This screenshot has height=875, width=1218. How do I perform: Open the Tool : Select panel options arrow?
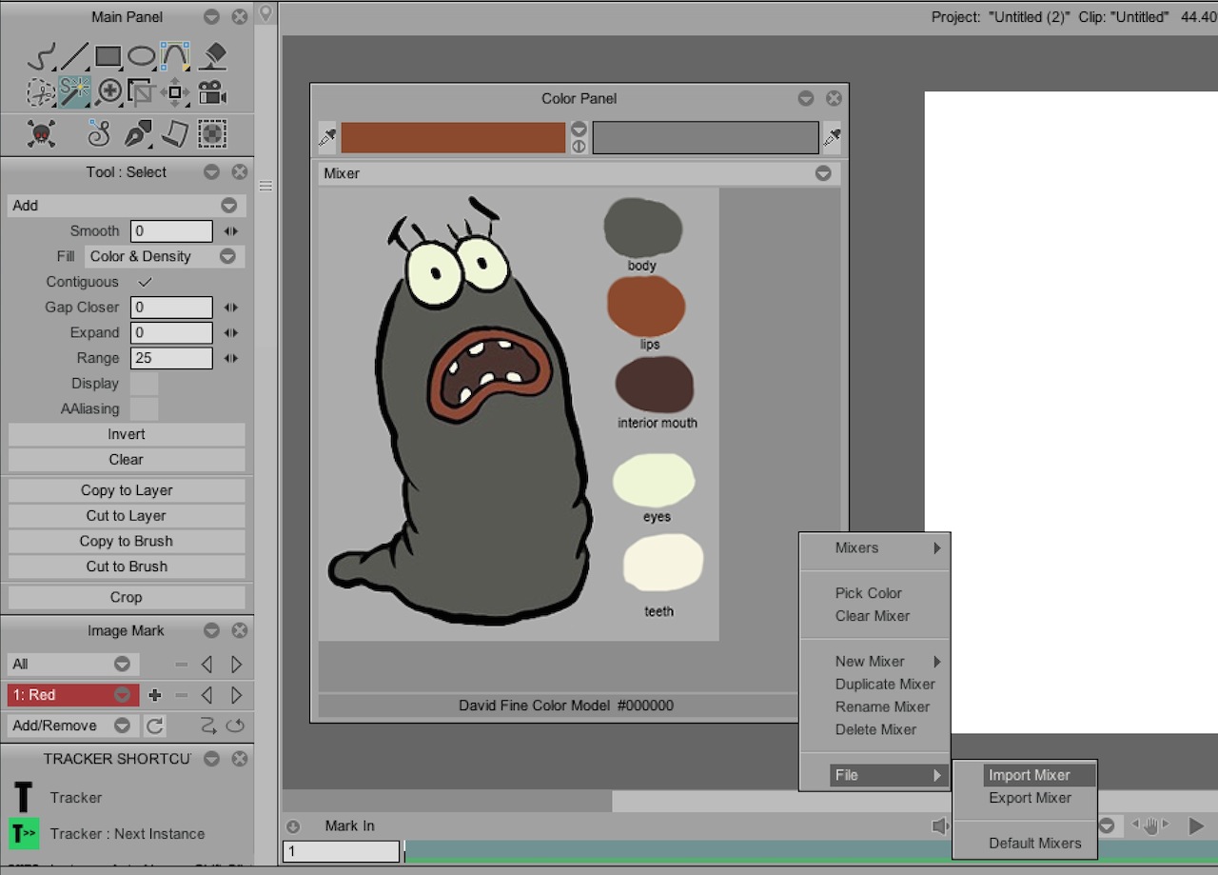(x=211, y=172)
